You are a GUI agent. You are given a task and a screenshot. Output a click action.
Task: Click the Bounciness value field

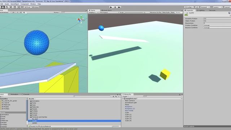tap(217, 23)
